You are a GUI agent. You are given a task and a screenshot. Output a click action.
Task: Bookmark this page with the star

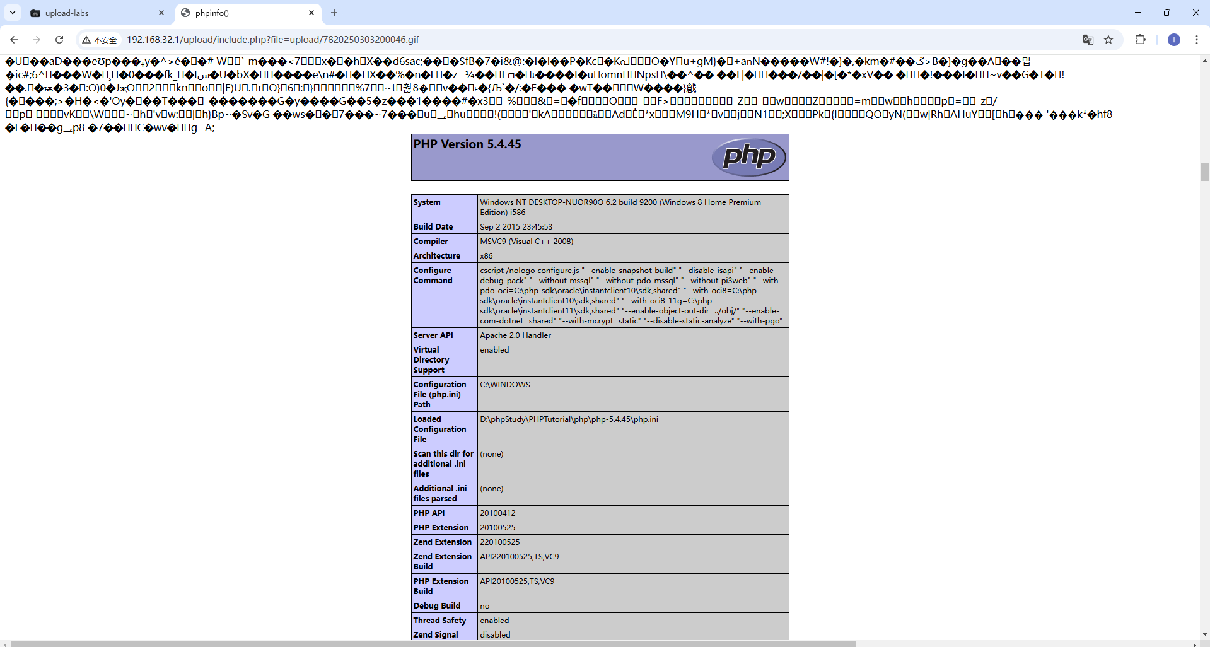[x=1108, y=40]
